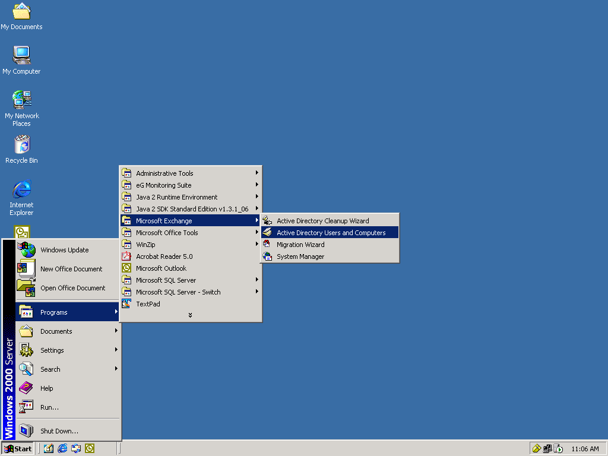Screen dimensions: 608x456
Task: Expand Java 2 SDK Standard Edition submenu
Action: 191,209
